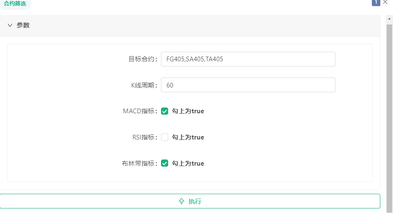Click the 目标合约 input field

click(248, 59)
